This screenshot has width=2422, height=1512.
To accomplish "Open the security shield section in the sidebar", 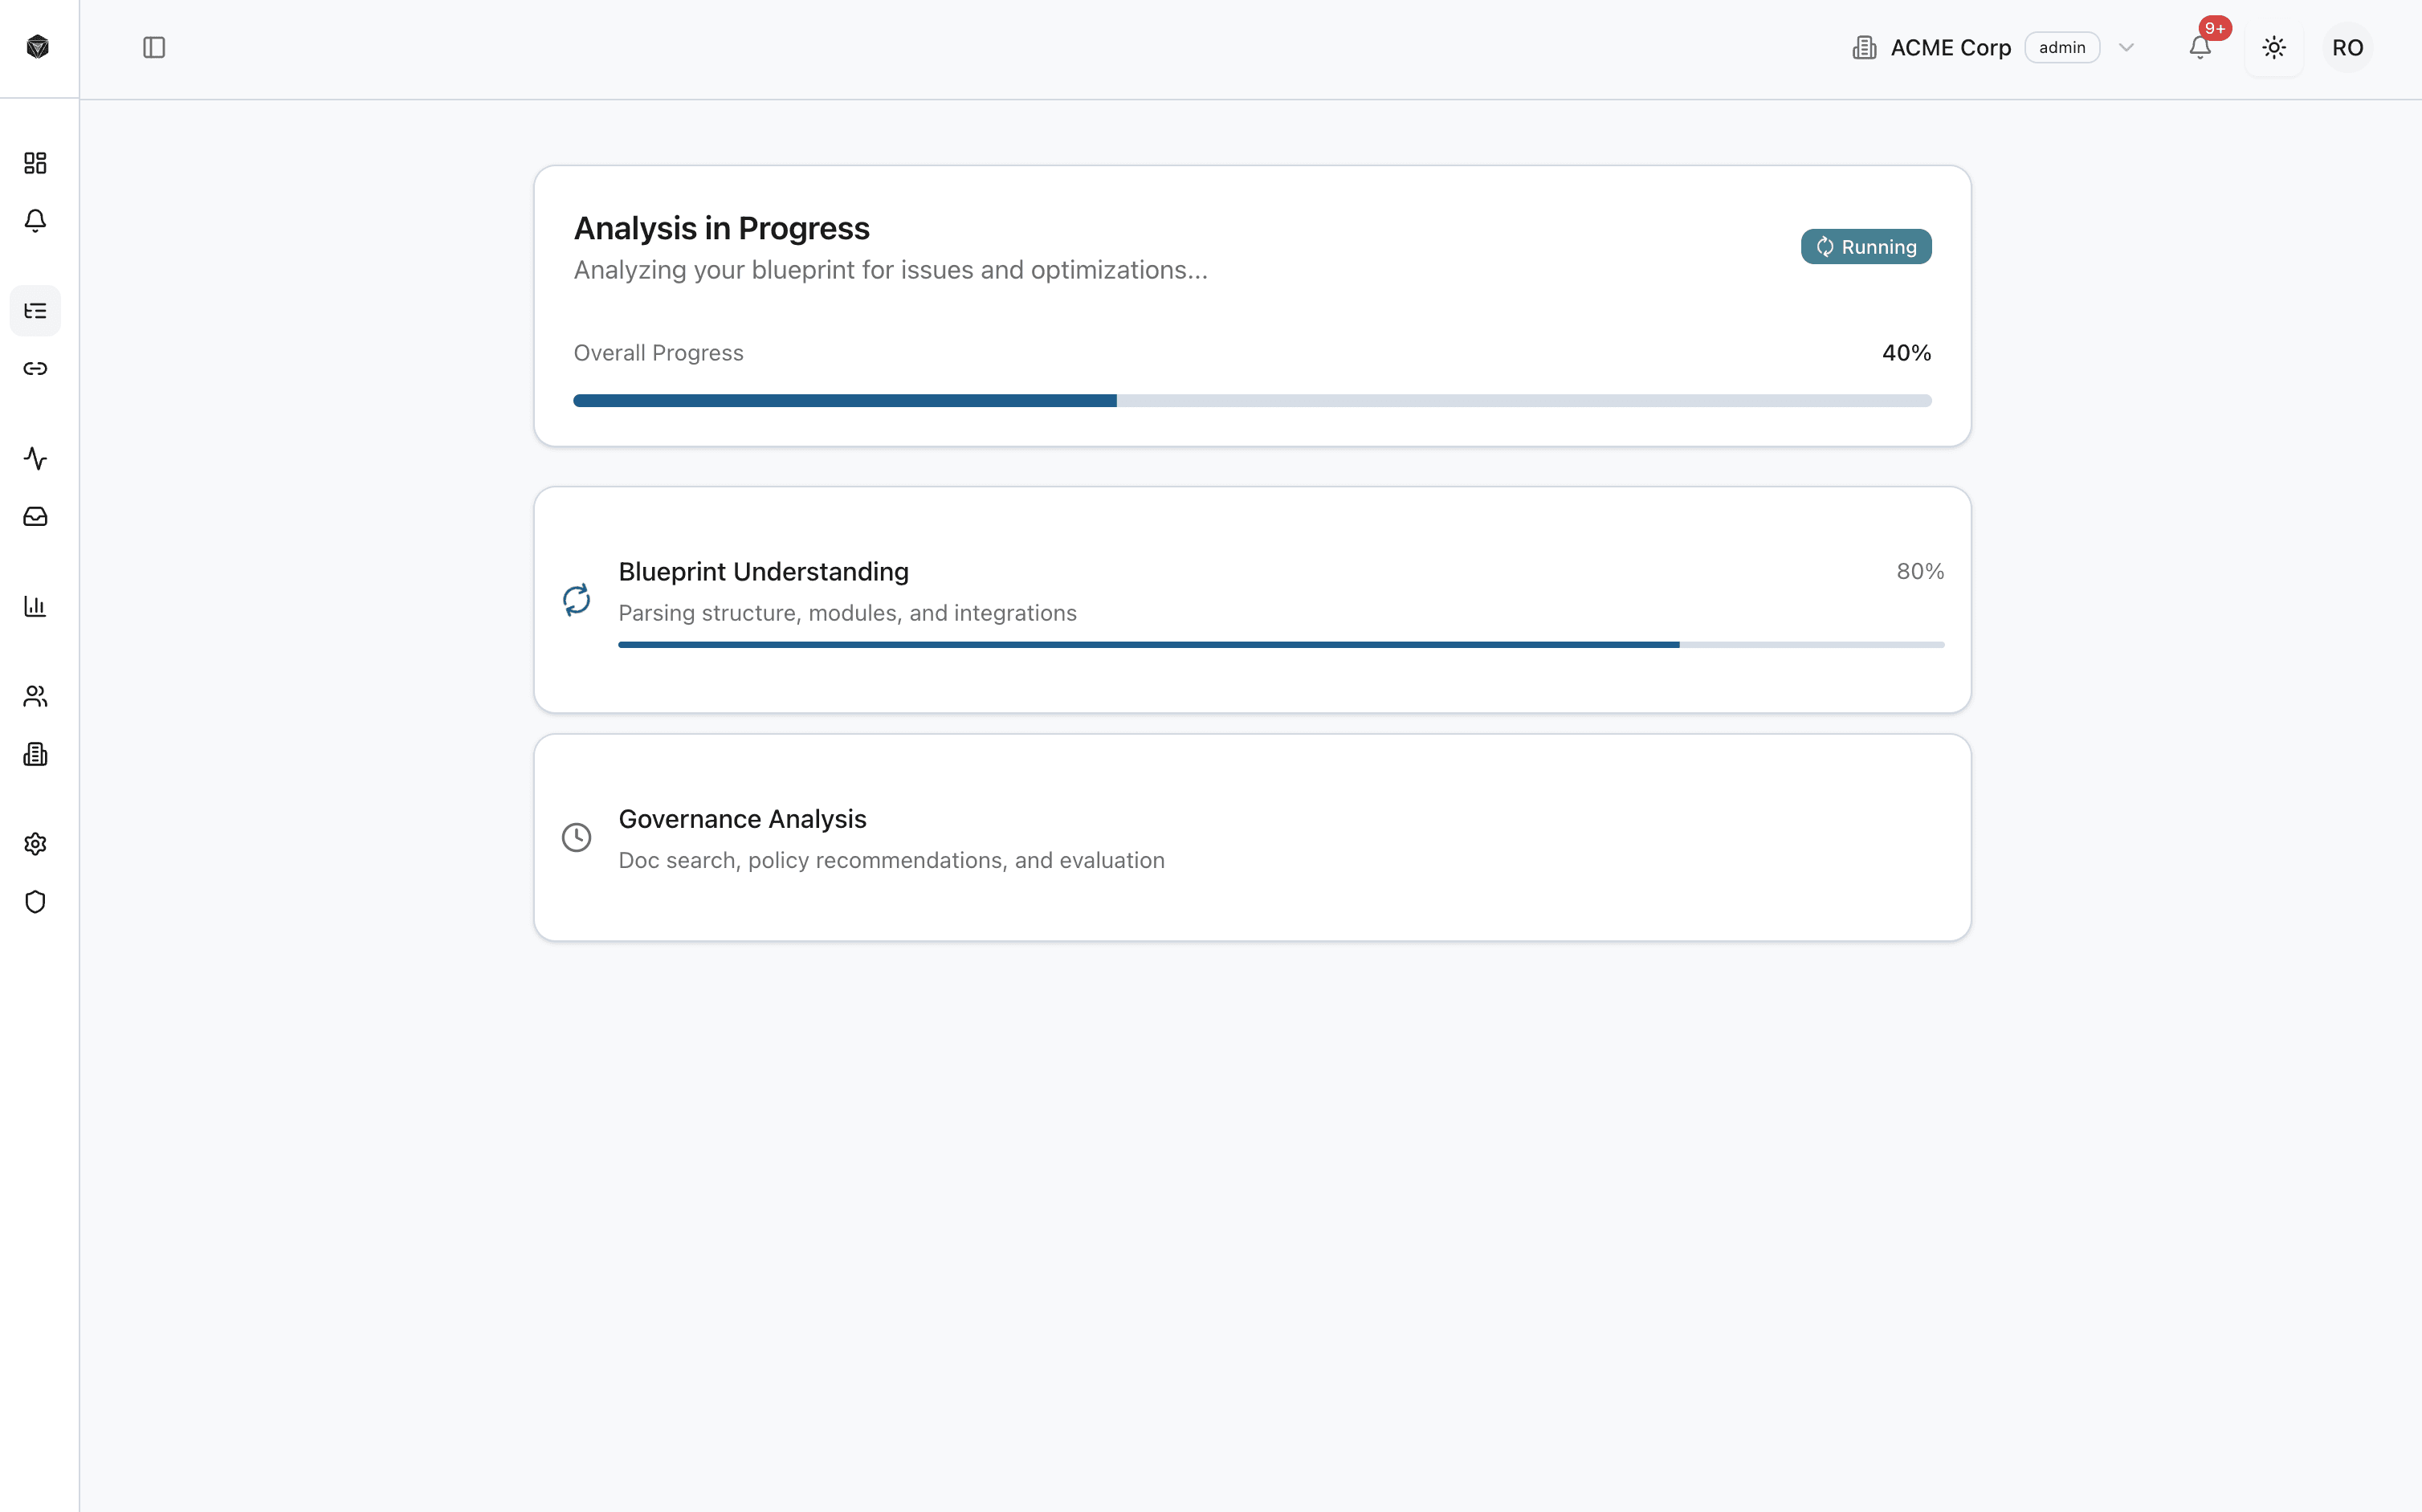I will 36,901.
